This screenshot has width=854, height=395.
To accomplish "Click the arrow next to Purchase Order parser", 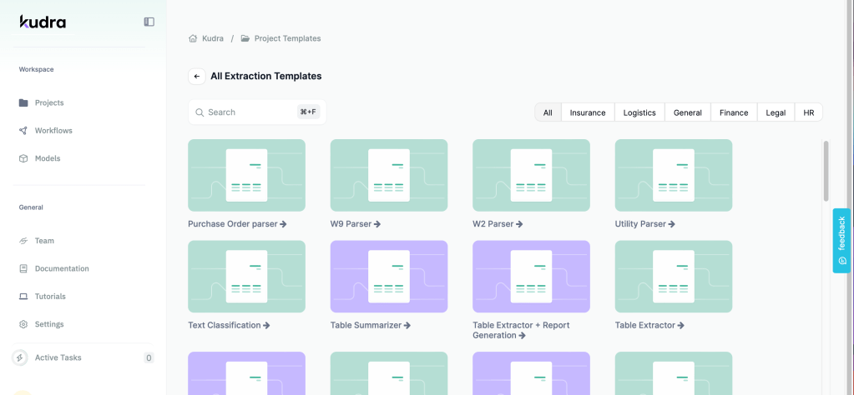I will click(283, 224).
